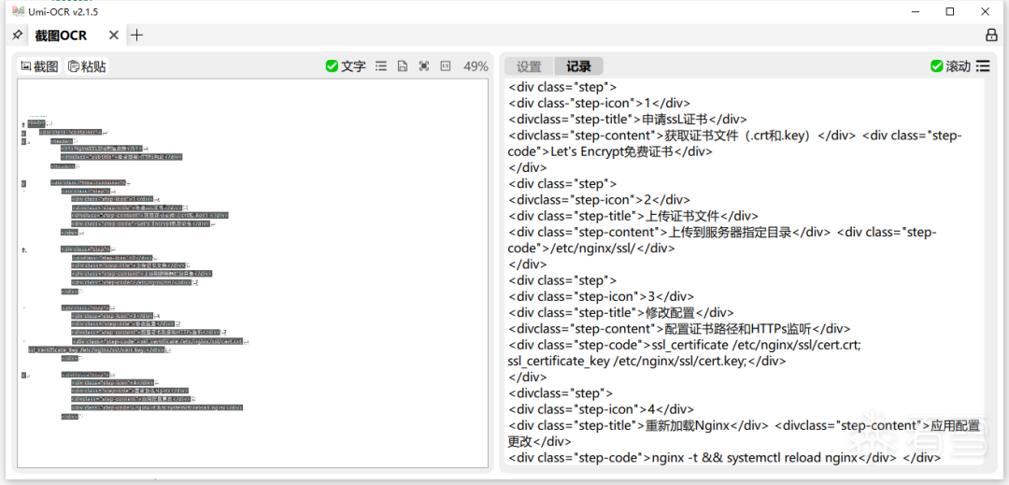Select the 记录 records tab
The image size is (1009, 485).
(578, 66)
